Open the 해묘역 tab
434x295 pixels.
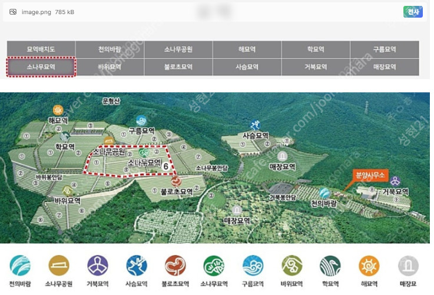point(247,49)
